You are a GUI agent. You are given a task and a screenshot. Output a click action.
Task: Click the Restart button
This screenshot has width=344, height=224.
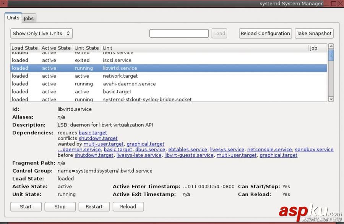[x=94, y=207]
